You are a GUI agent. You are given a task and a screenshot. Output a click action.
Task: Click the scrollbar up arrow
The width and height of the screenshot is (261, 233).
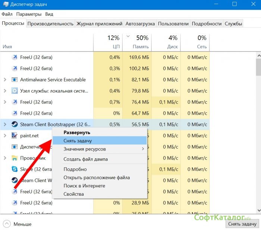coord(259,56)
